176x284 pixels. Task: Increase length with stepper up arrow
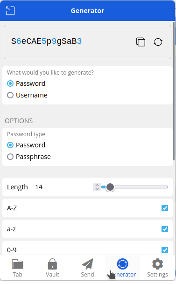pos(97,185)
